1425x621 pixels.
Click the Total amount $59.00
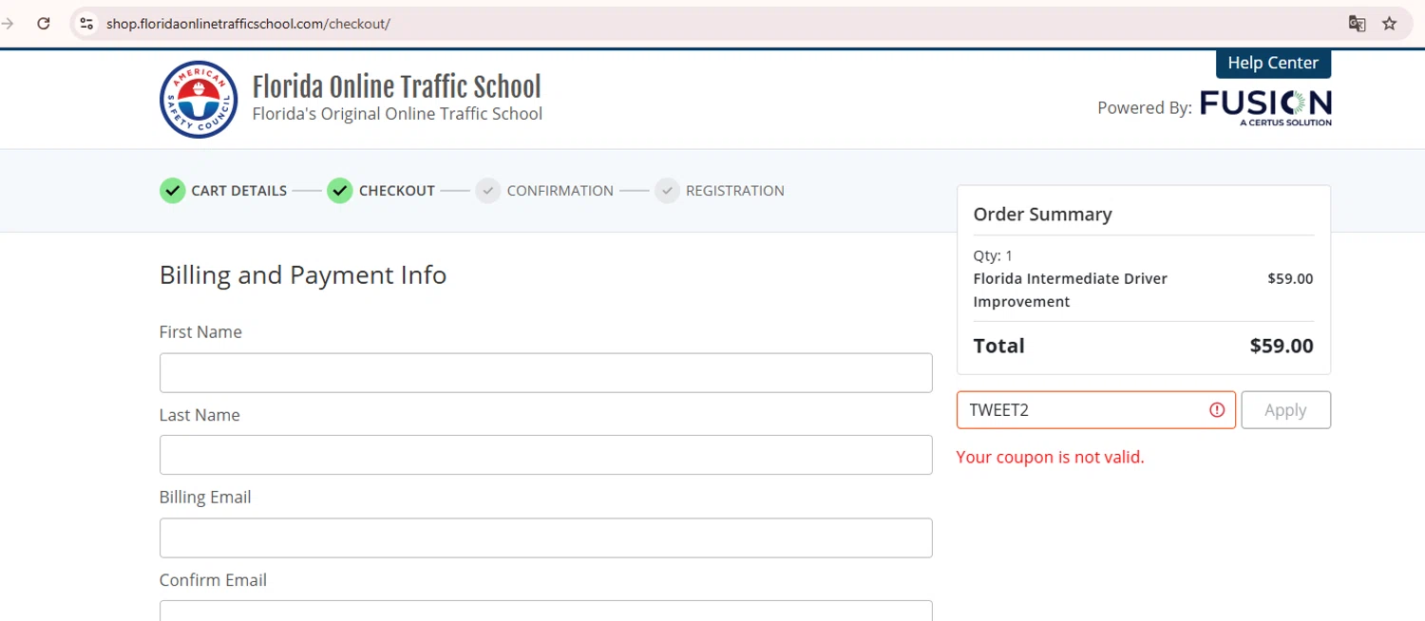click(1282, 346)
